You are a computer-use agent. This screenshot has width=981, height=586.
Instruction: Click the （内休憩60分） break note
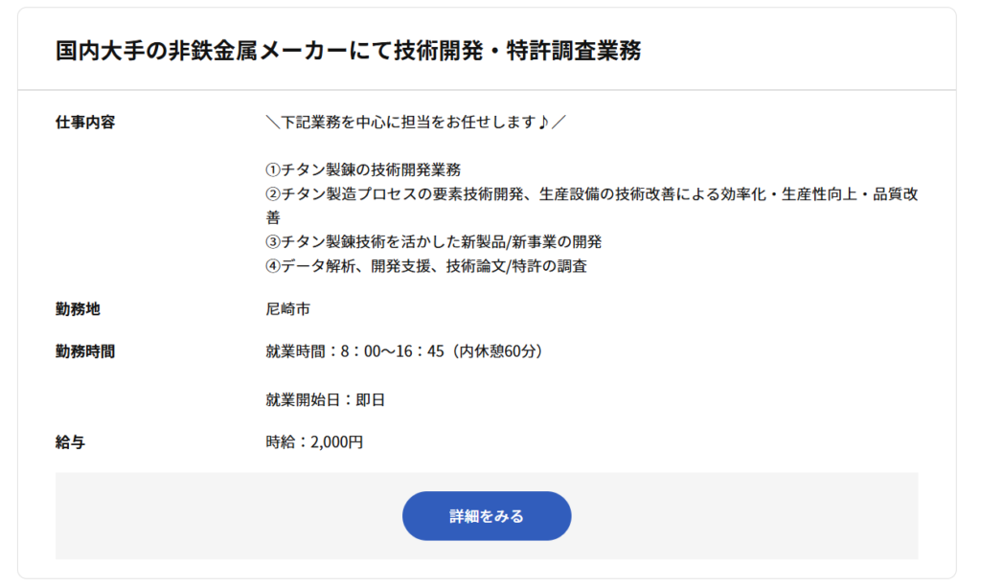click(x=497, y=351)
